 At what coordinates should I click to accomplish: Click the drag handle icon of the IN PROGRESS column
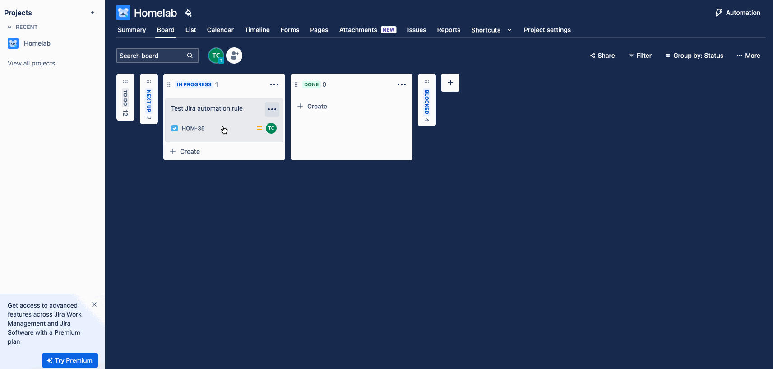[169, 84]
